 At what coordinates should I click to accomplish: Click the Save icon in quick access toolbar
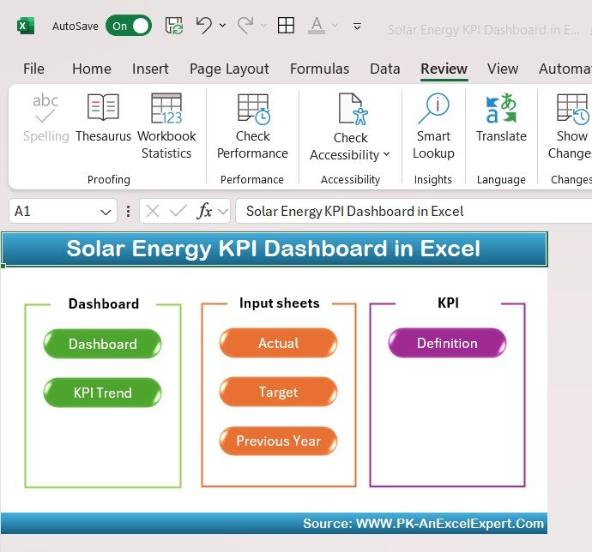point(174,26)
